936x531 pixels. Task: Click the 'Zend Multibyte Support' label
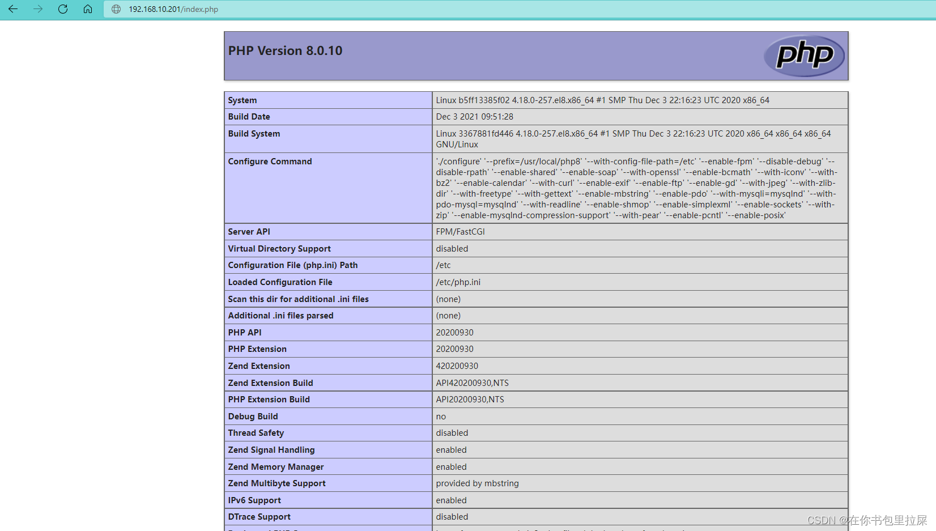(x=276, y=483)
